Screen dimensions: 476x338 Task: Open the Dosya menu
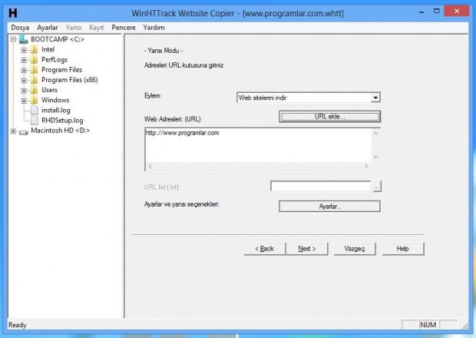point(20,28)
